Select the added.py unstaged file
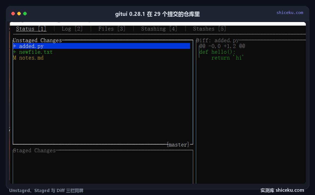The image size is (315, 195). click(x=101, y=46)
